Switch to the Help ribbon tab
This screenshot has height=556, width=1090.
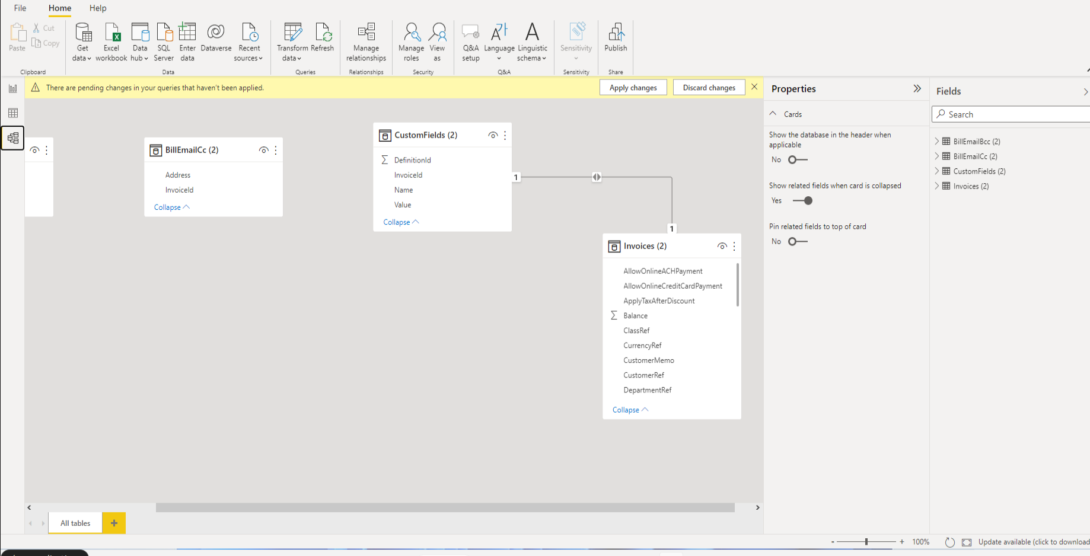pos(97,8)
